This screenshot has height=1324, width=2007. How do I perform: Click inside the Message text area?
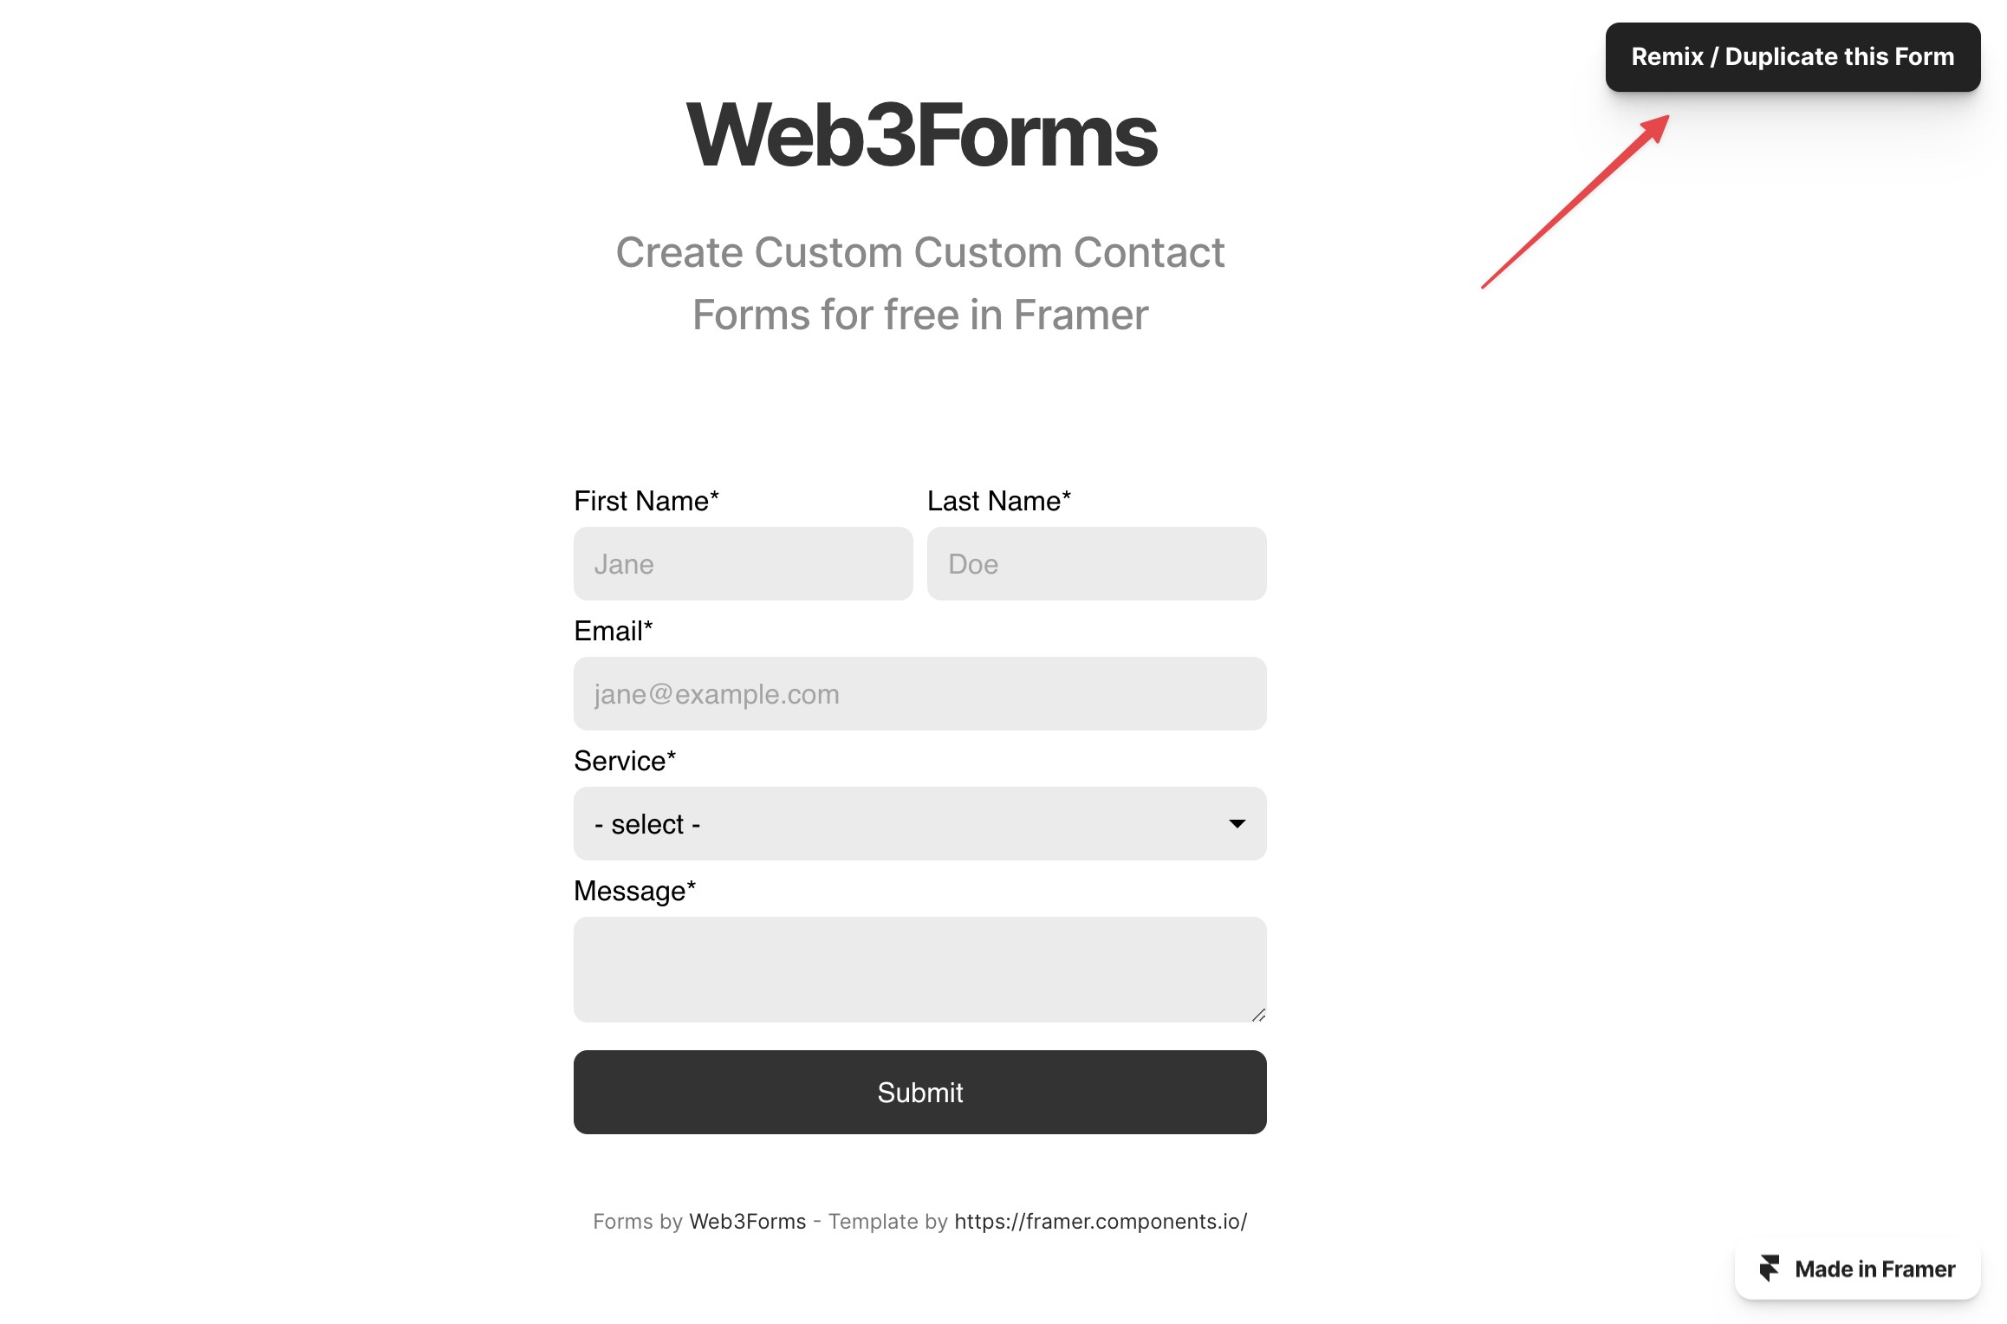pyautogui.click(x=920, y=970)
